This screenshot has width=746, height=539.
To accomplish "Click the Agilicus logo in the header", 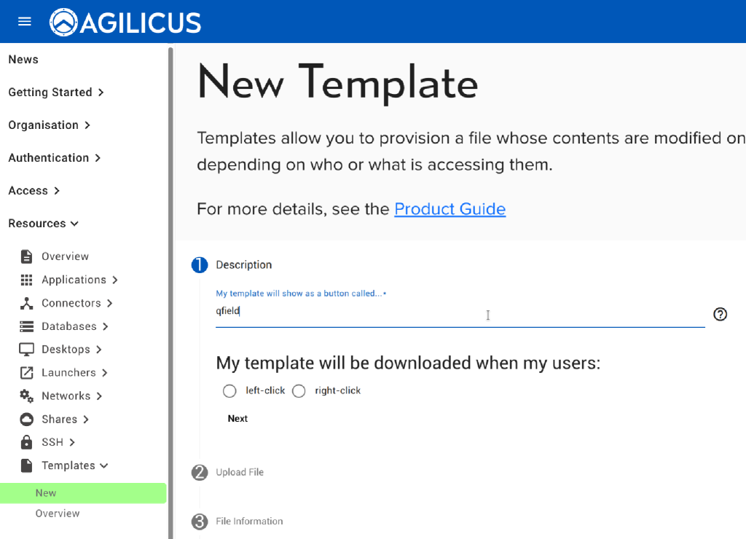I will click(x=126, y=22).
